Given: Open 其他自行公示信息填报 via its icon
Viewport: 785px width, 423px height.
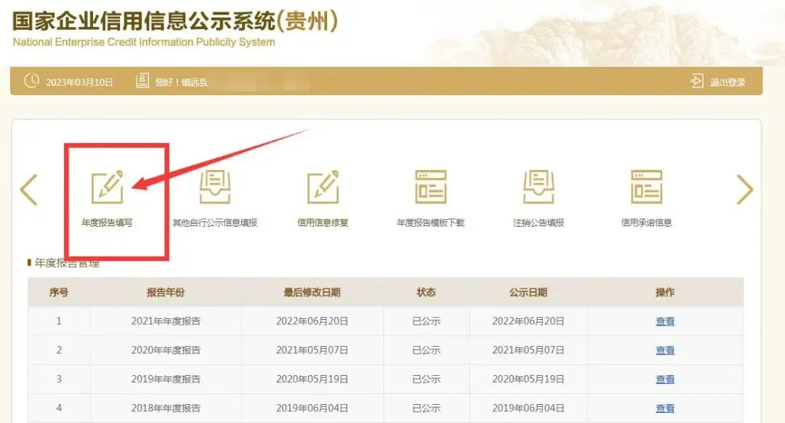Looking at the screenshot, I should pos(216,188).
